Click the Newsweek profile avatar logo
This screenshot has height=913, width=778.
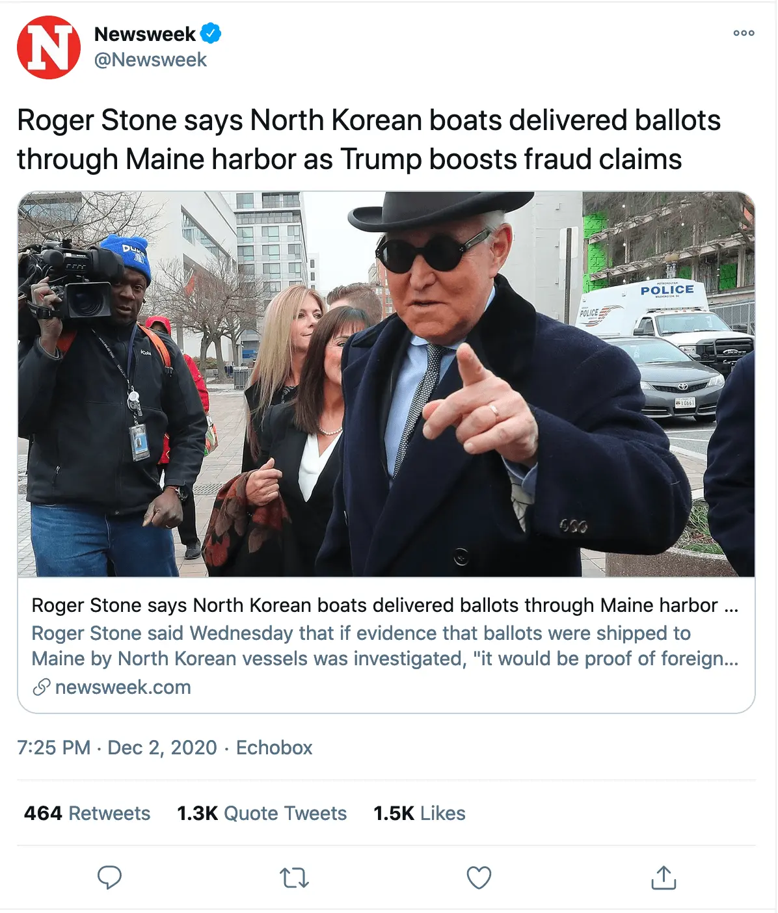49,47
